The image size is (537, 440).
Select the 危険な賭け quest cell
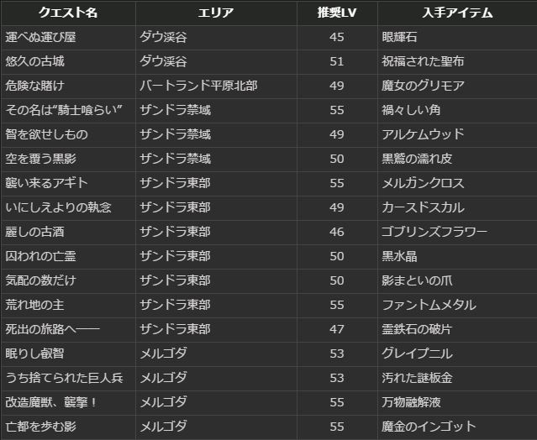34,86
